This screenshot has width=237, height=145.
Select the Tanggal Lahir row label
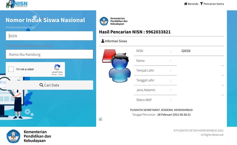(145, 80)
